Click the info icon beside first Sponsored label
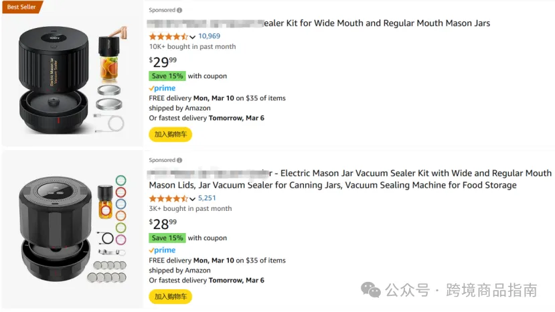This screenshot has width=555, height=312. [179, 10]
